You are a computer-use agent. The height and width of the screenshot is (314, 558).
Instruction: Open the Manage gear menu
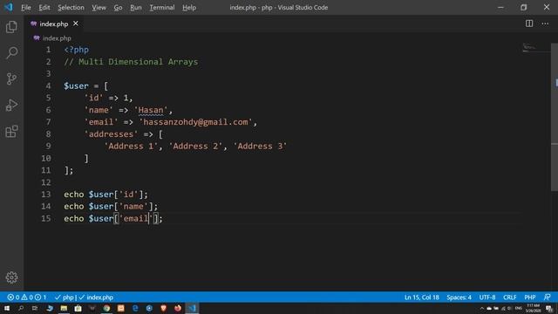coord(11,277)
